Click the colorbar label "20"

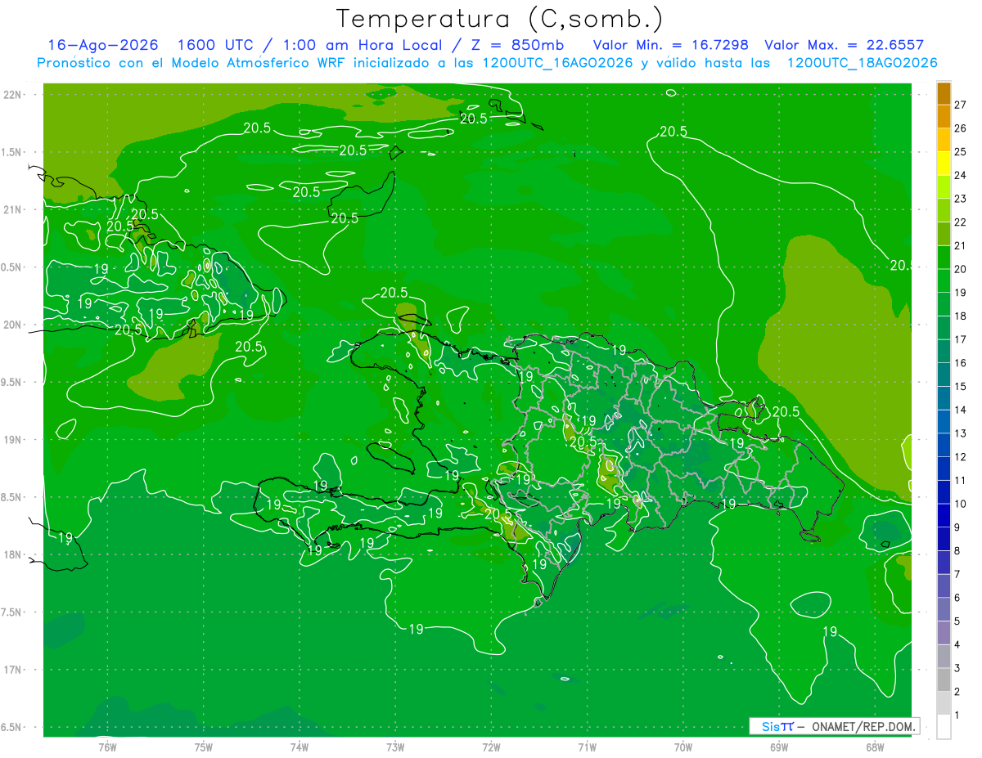coord(961,269)
